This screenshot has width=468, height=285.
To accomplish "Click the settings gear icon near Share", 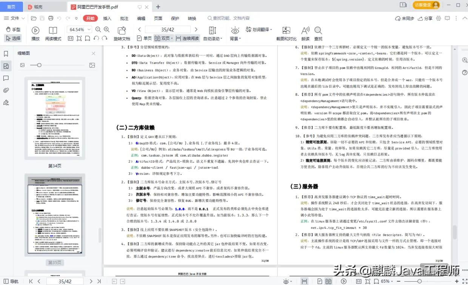I will pyautogui.click(x=439, y=18).
